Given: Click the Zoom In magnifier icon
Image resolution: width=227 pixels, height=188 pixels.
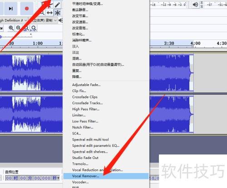Looking at the screenshot, I should tap(11, 28).
